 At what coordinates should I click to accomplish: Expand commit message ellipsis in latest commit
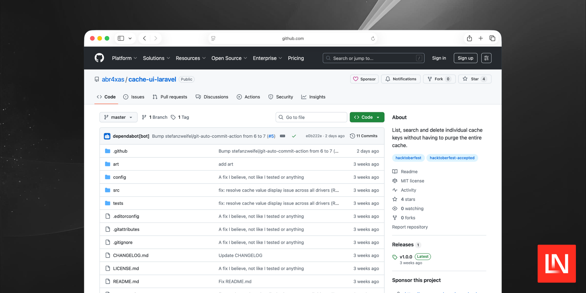click(x=282, y=136)
